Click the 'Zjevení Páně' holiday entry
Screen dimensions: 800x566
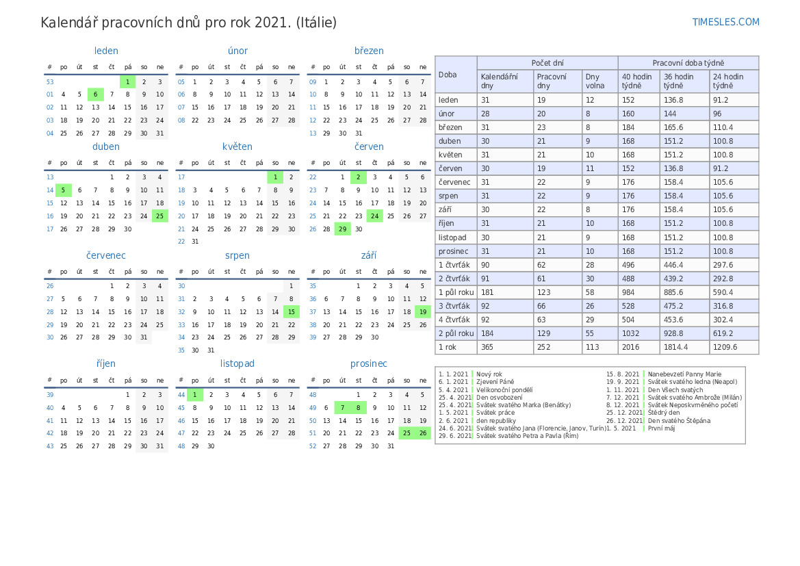495,382
